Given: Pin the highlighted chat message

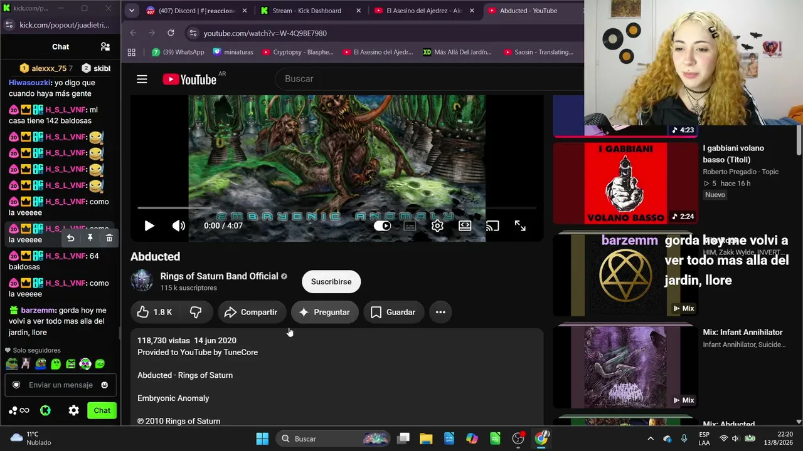Looking at the screenshot, I should pyautogui.click(x=90, y=238).
